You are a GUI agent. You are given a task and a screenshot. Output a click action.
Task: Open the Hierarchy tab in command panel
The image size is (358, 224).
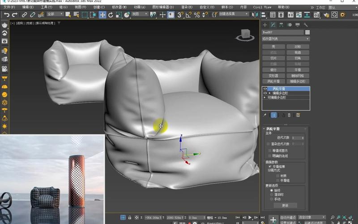(281, 25)
